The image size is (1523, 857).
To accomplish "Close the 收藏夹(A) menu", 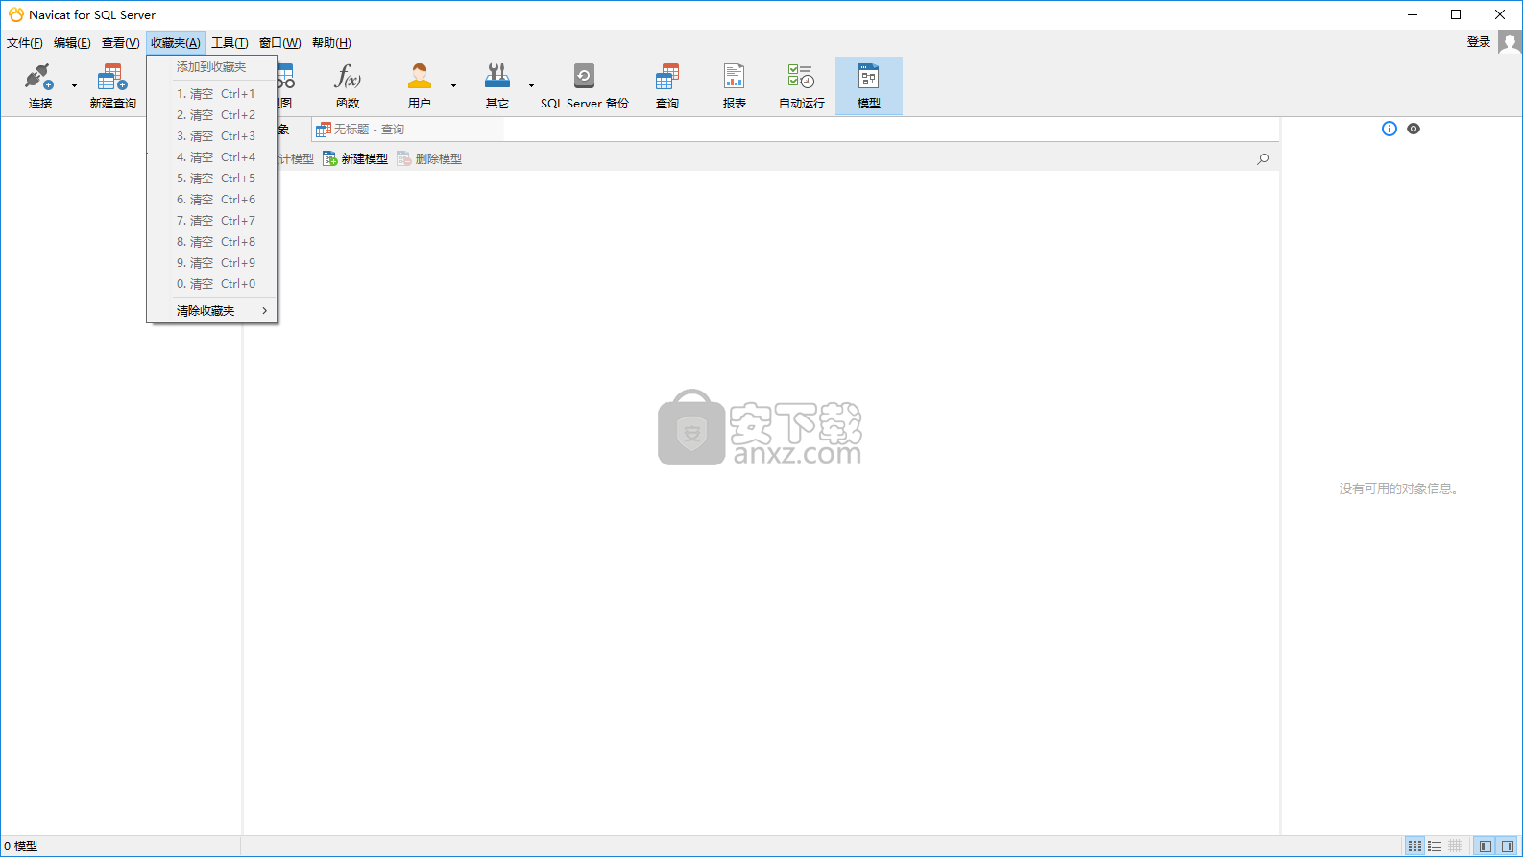I will point(176,43).
